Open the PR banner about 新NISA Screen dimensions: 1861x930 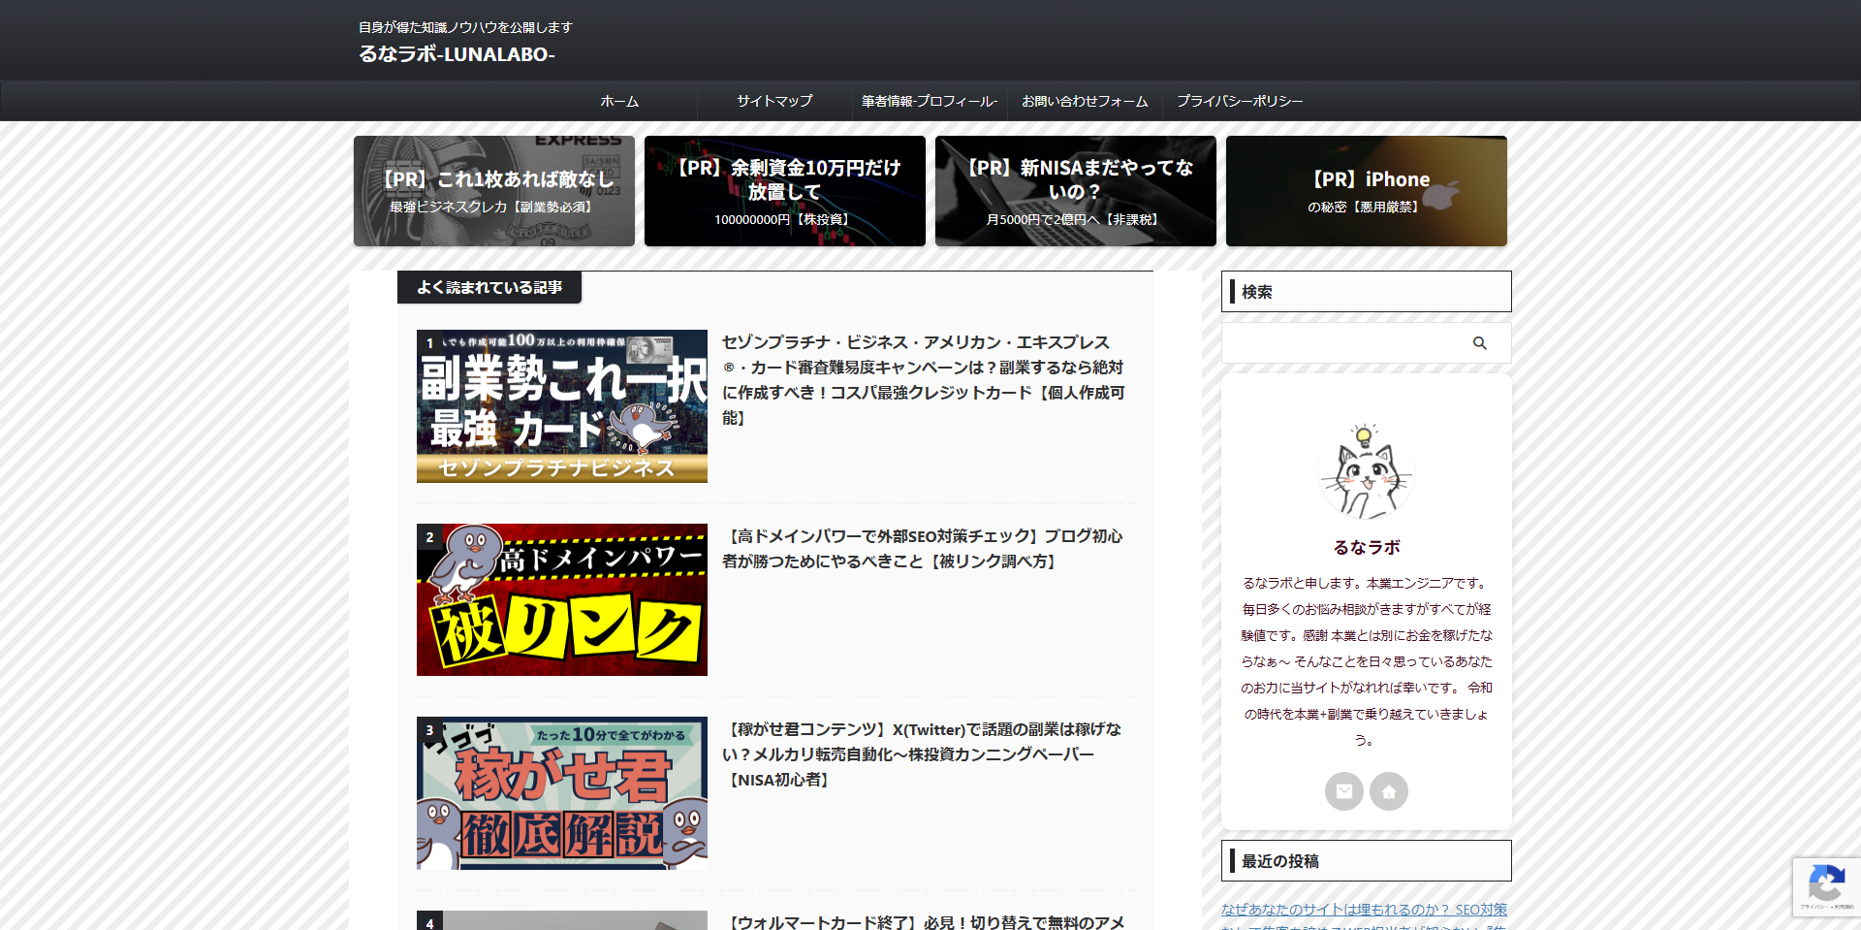[x=1076, y=191]
